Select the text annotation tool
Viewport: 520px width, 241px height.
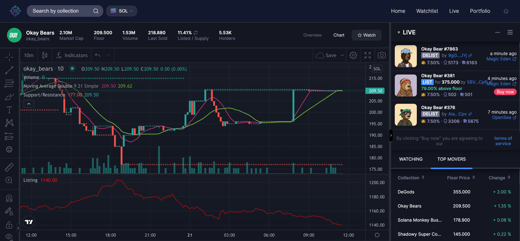click(9, 110)
